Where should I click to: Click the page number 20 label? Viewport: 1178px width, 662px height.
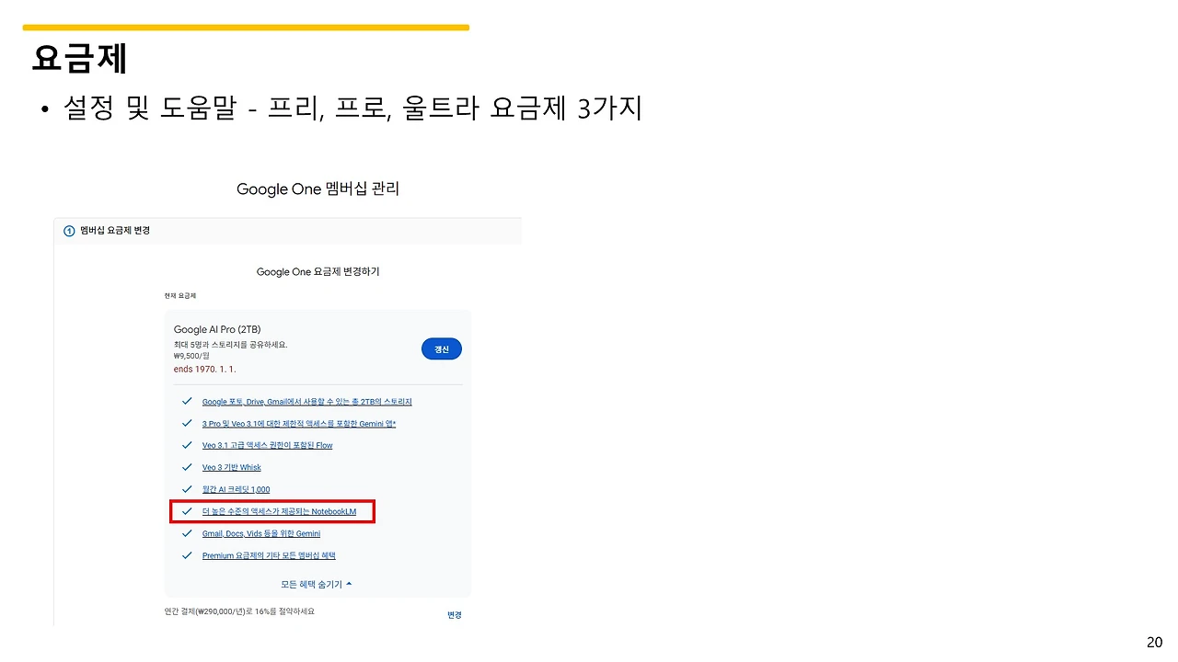[1155, 641]
